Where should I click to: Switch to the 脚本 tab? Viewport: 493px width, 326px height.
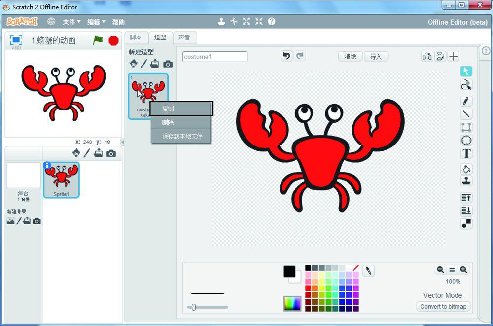tap(136, 37)
